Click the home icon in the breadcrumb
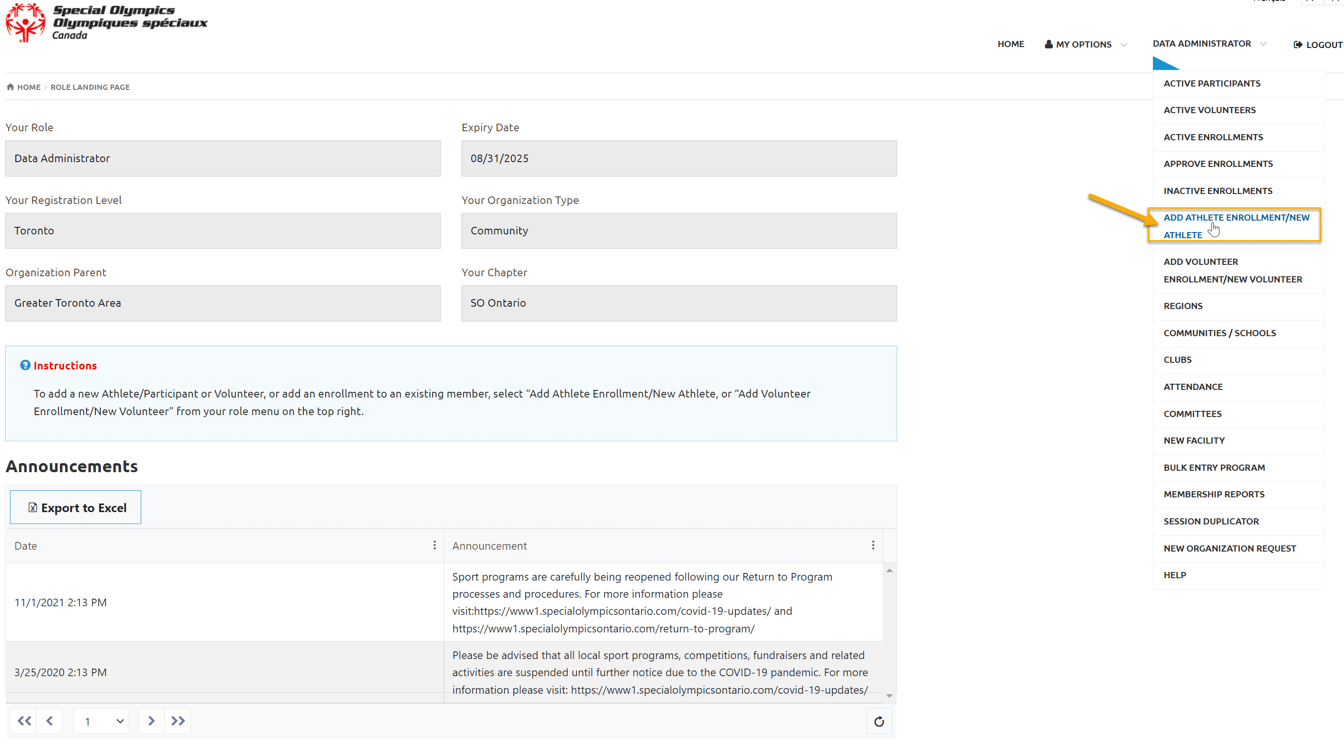1344x747 pixels. (10, 87)
